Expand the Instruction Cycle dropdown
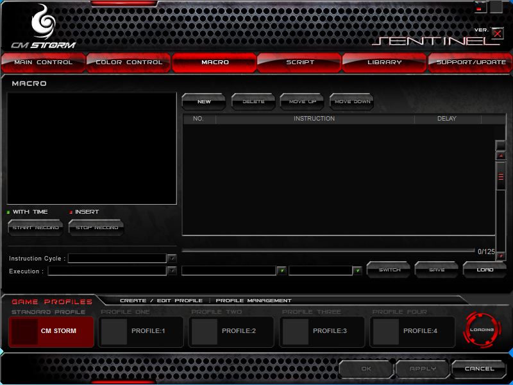Viewport: 513px width, 385px height. point(172,259)
